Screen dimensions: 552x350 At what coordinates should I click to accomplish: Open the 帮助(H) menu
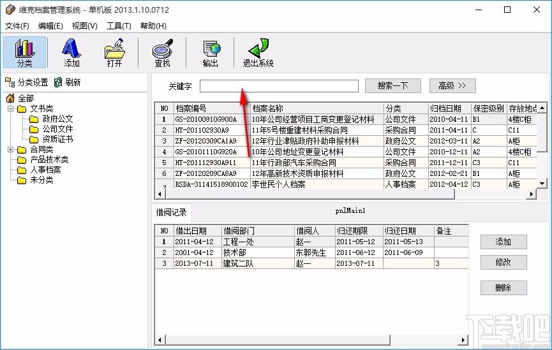[x=153, y=26]
